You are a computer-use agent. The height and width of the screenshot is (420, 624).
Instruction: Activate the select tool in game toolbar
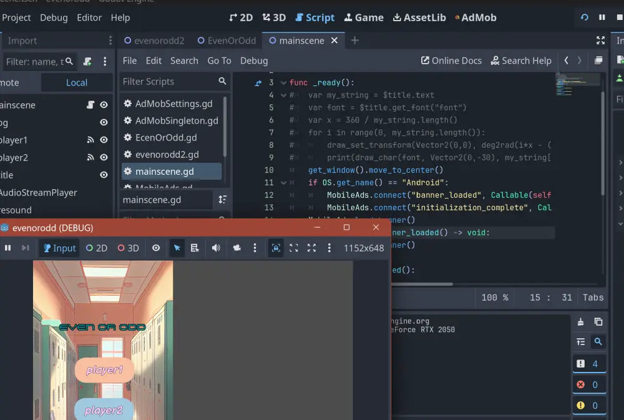coord(177,248)
